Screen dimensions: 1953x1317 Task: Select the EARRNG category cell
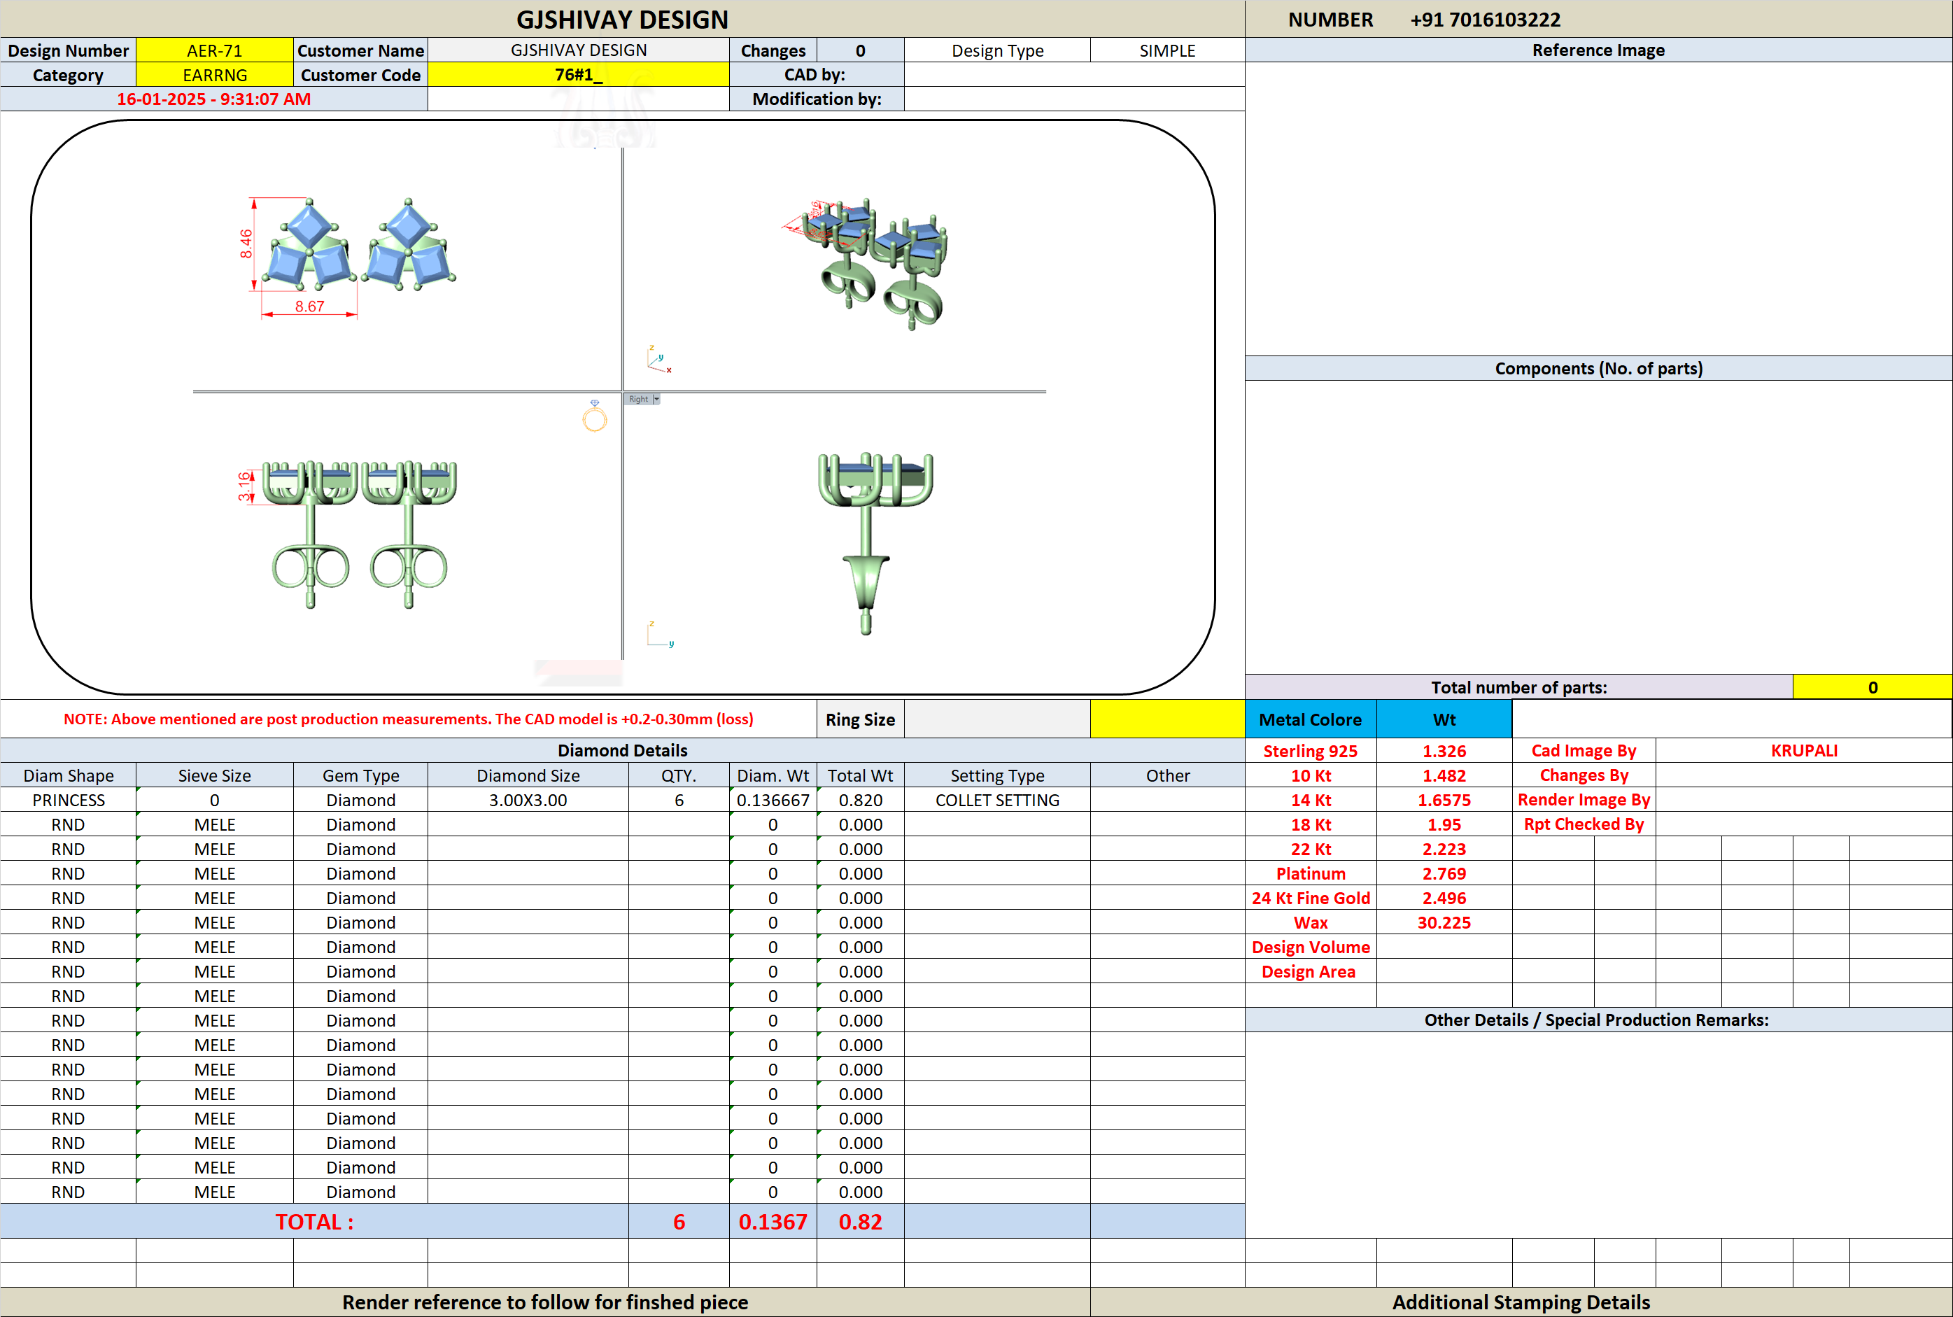[214, 75]
